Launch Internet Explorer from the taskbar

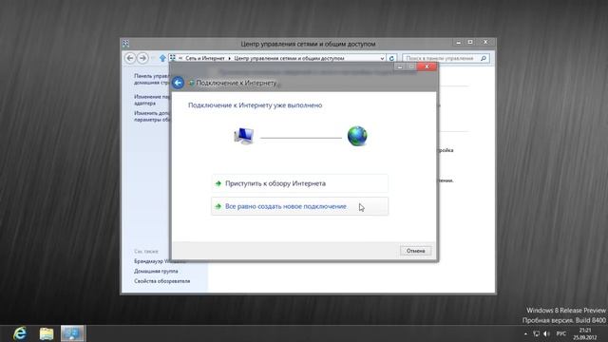coord(19,333)
